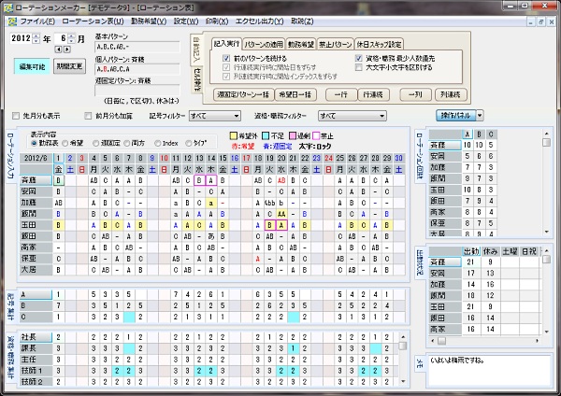The height and width of the screenshot is (396, 561).
Task: Select the Index display radio button
Action: click(x=157, y=143)
